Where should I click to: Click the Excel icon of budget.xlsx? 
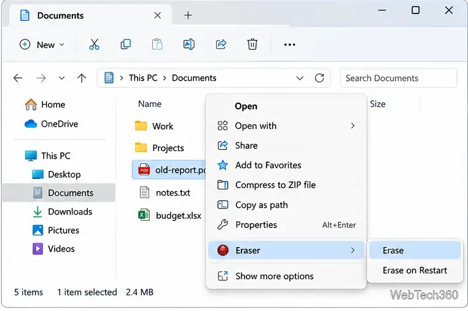(x=144, y=215)
